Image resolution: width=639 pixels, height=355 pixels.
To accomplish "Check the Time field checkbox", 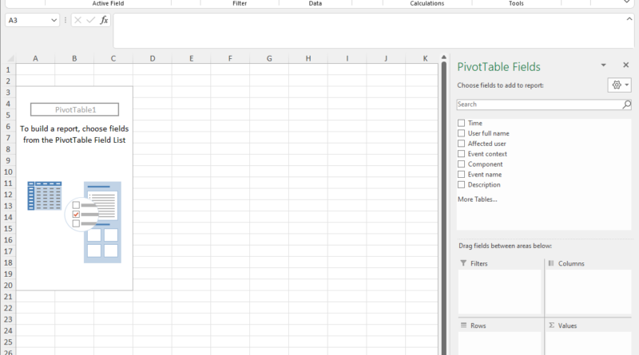I will click(x=462, y=123).
